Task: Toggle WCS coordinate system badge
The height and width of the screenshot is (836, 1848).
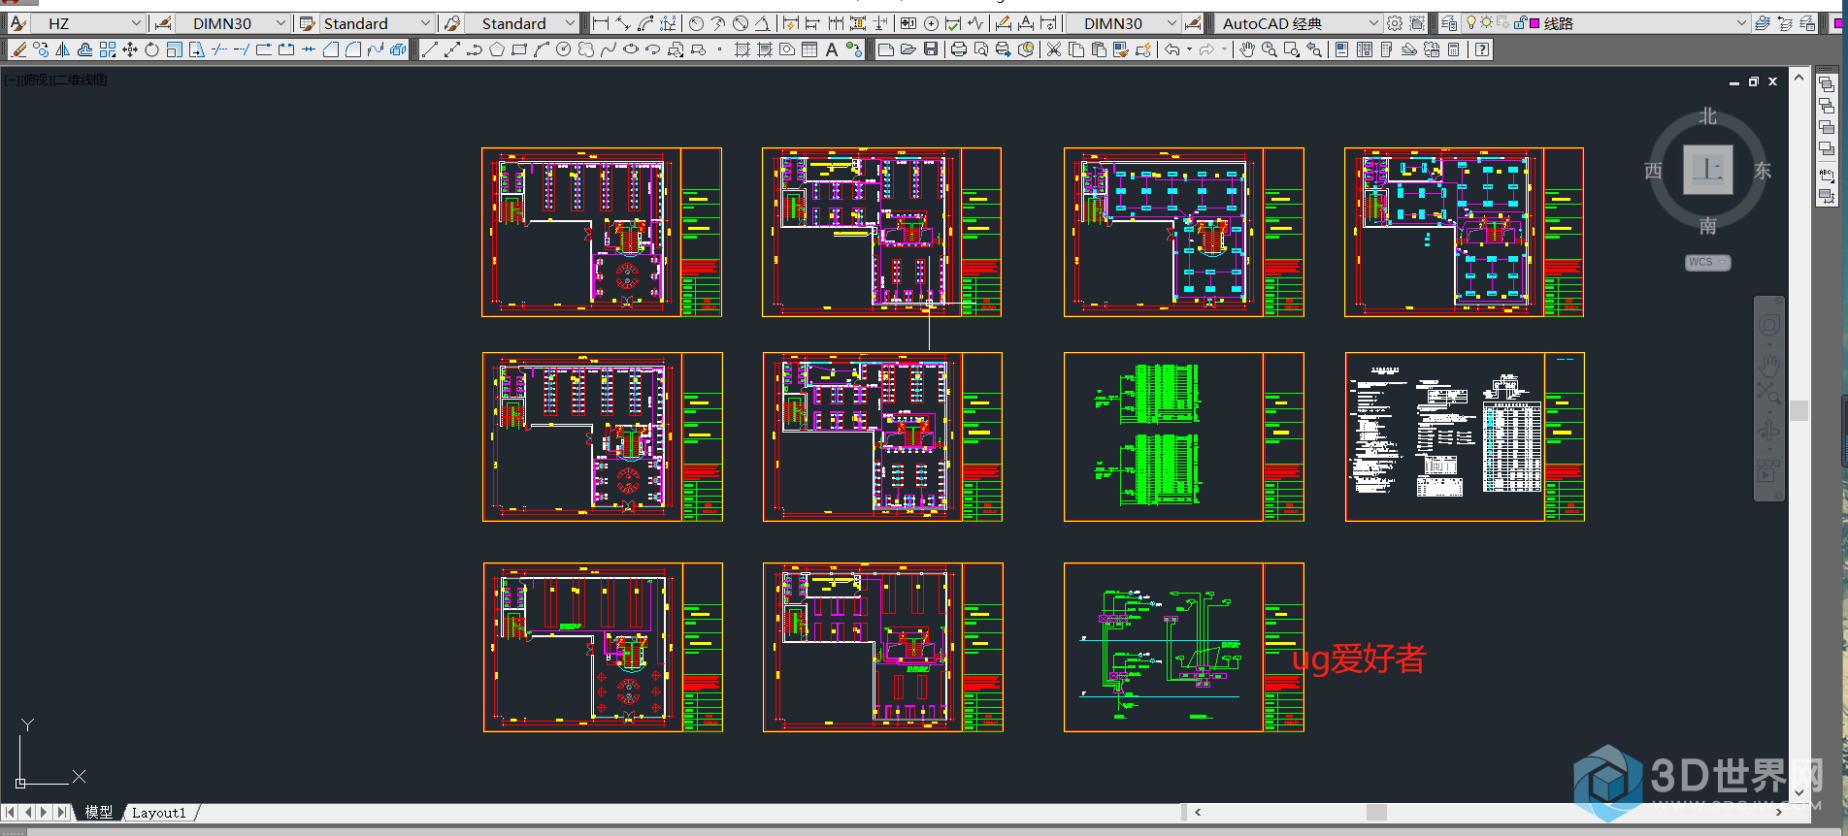Action: click(x=1707, y=262)
